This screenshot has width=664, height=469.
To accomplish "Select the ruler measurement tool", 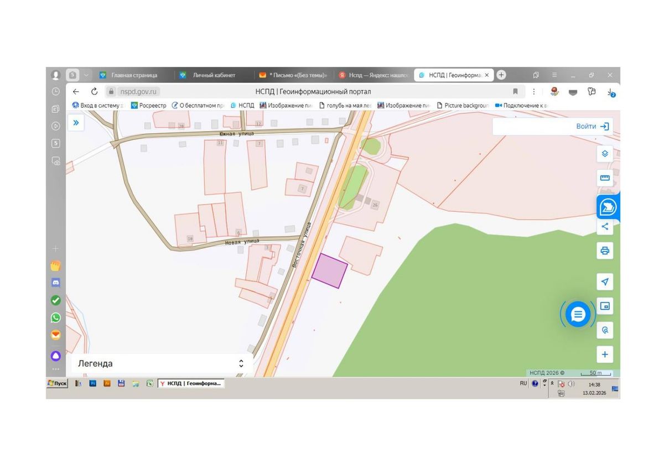I will [605, 178].
